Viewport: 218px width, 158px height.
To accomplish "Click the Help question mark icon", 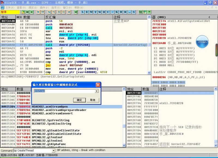I will pyautogui.click(x=149, y=12).
